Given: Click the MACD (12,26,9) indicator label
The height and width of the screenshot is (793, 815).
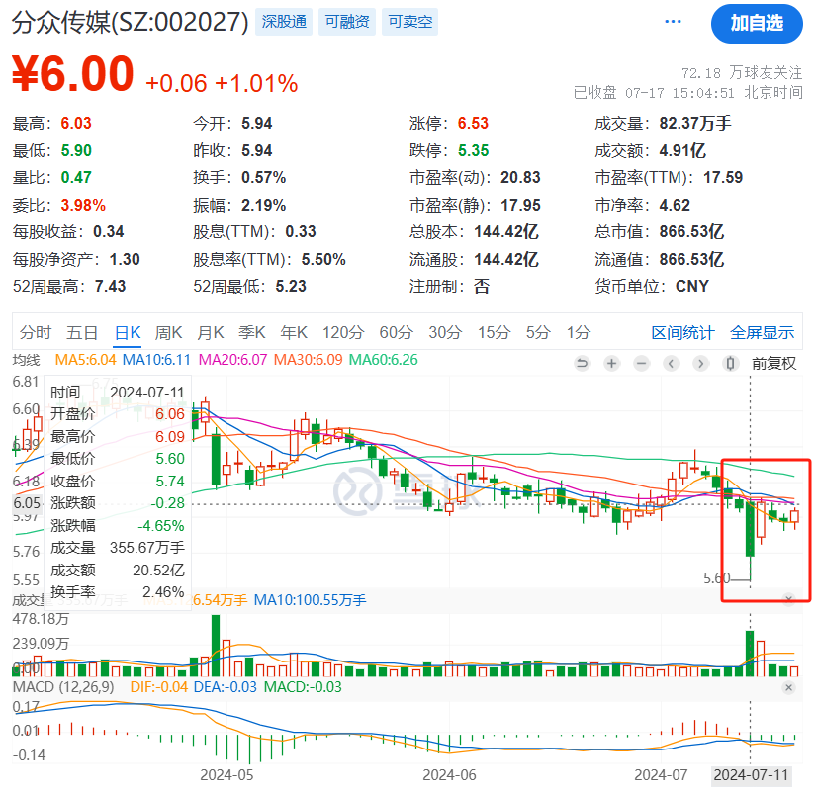Looking at the screenshot, I should (x=63, y=687).
